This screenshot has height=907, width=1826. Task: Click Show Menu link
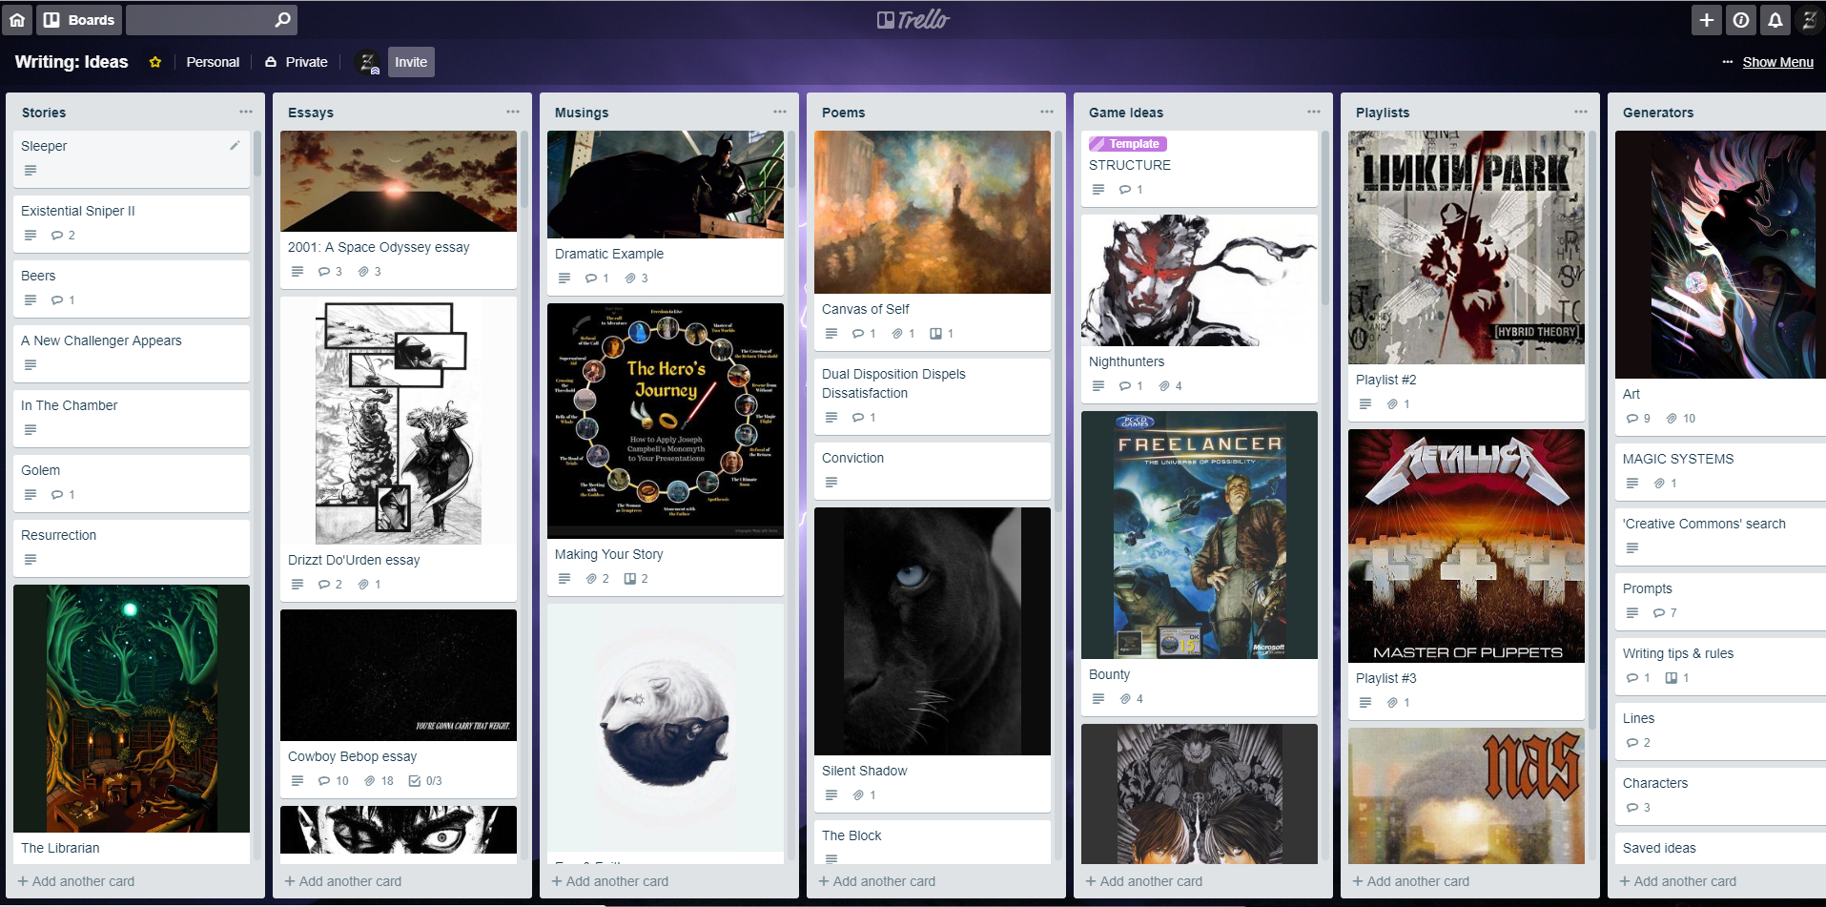[x=1777, y=62]
